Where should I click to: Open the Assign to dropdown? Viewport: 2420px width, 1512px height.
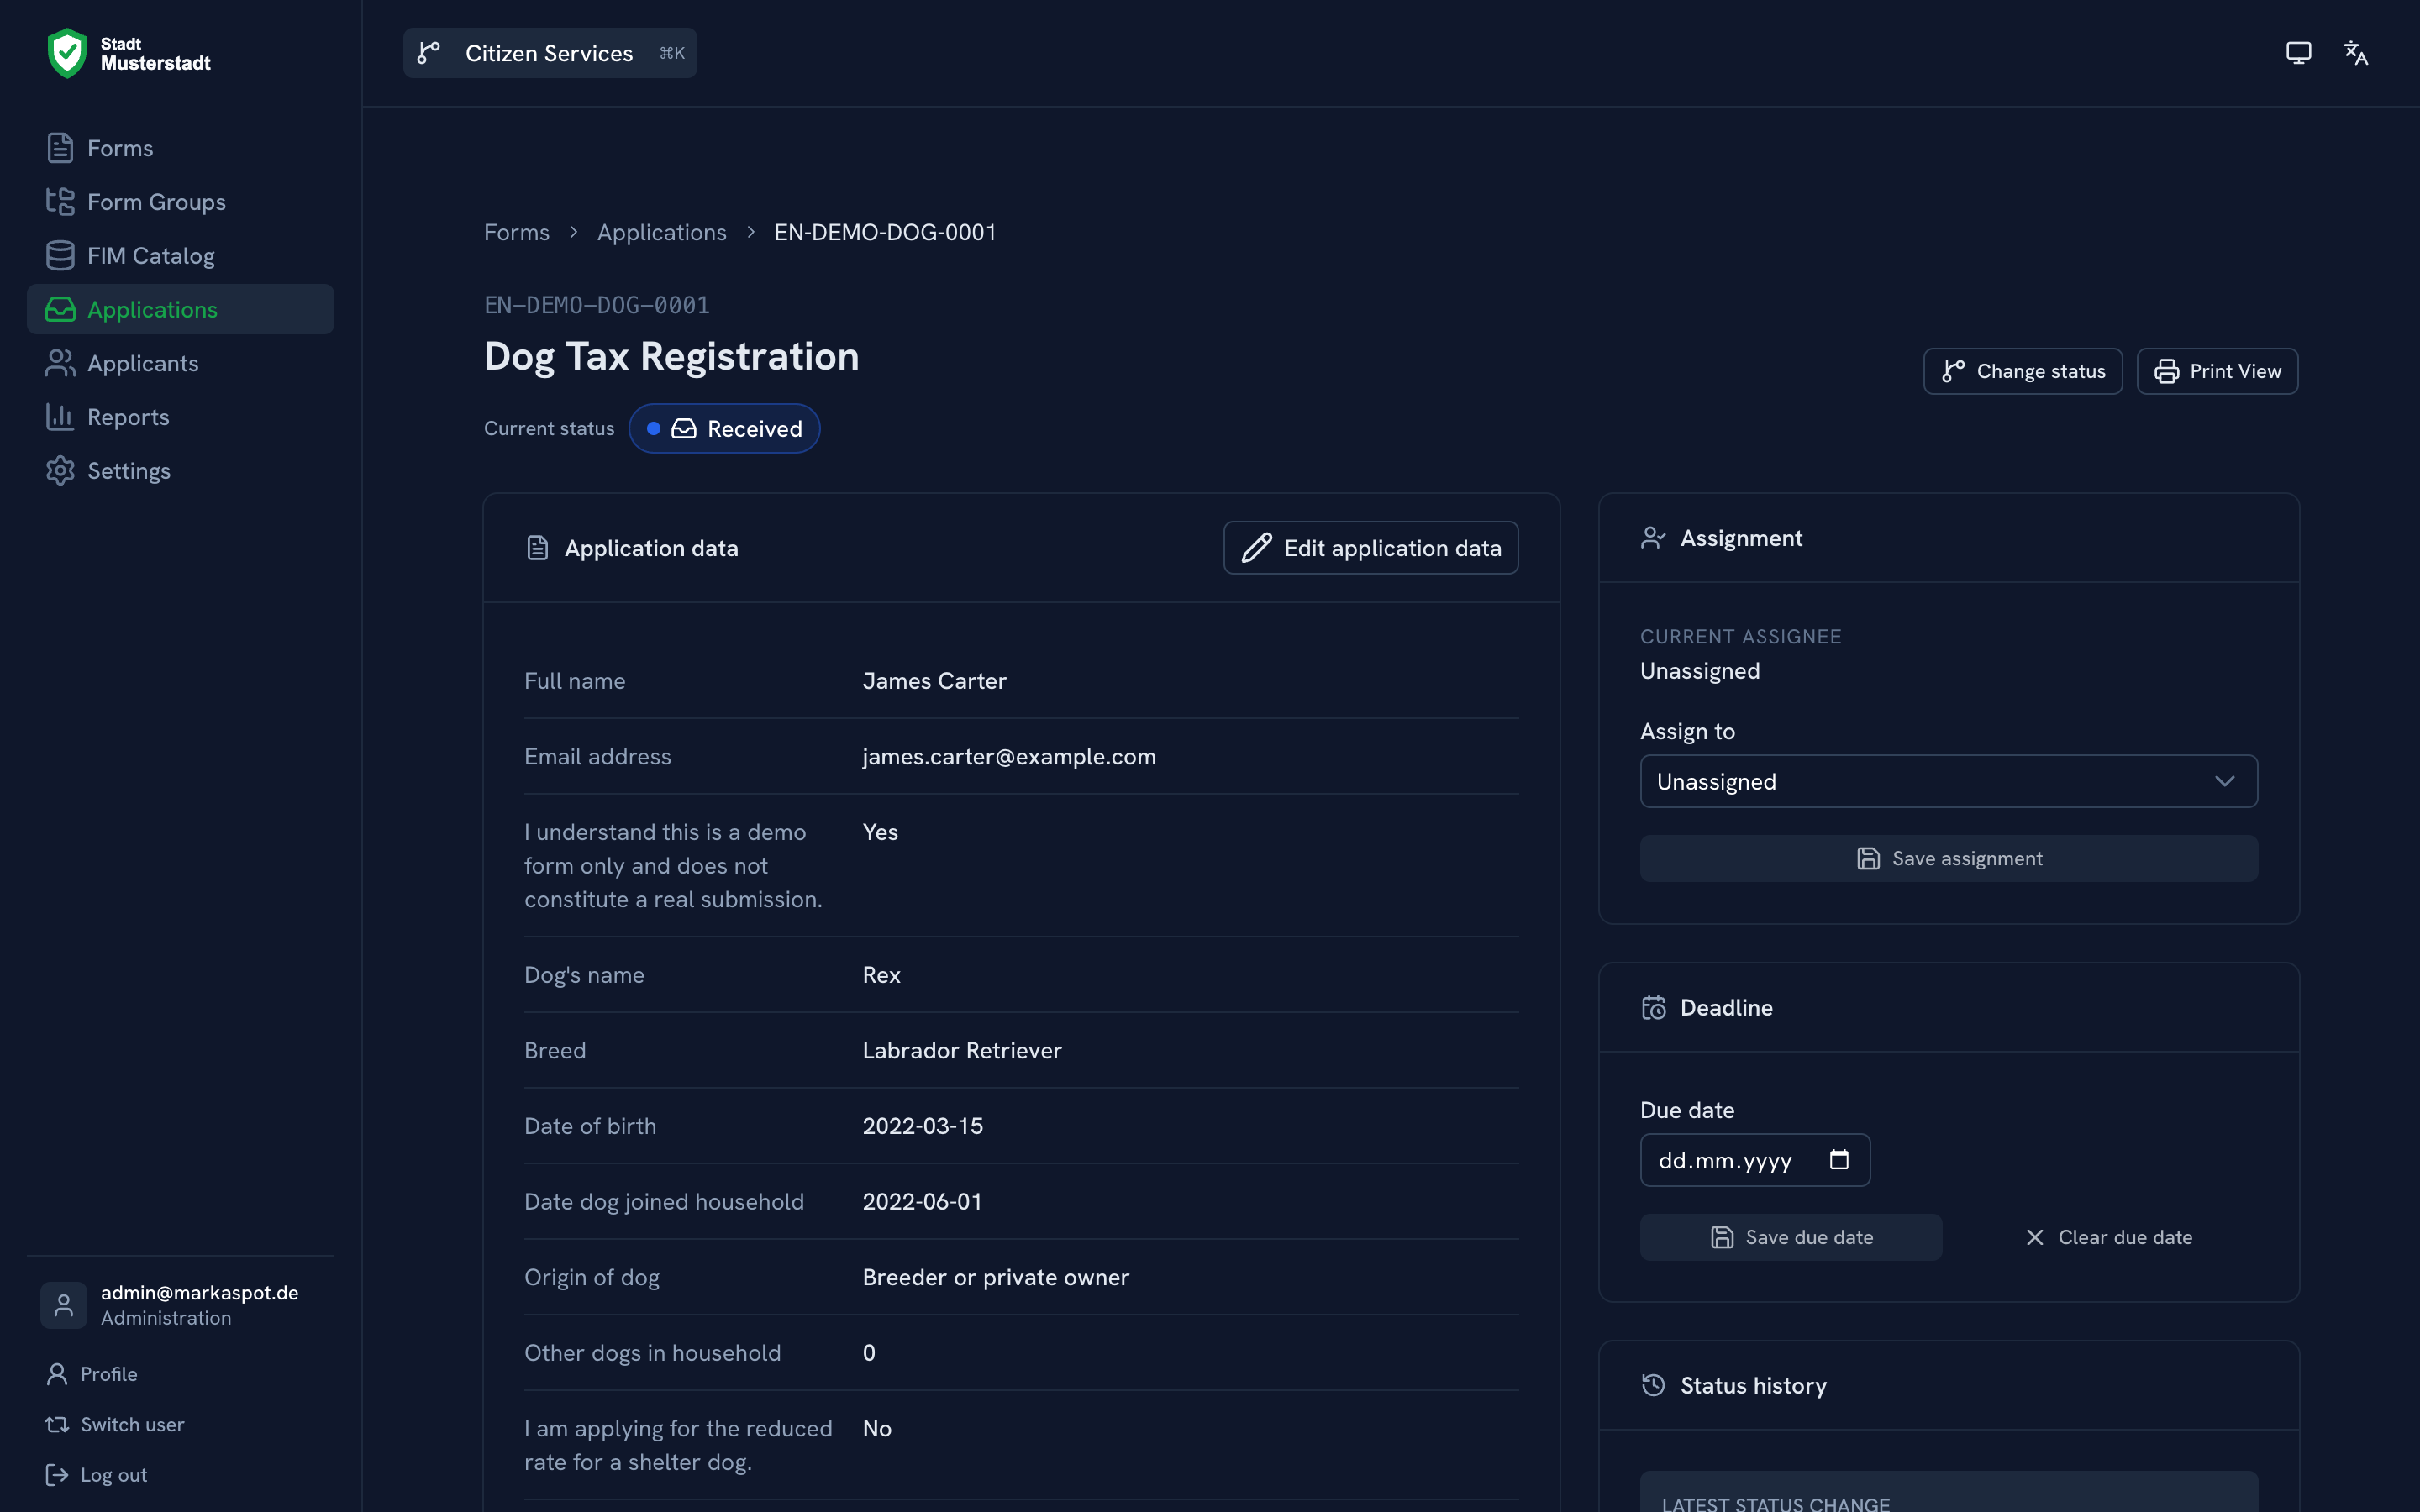coord(1948,781)
